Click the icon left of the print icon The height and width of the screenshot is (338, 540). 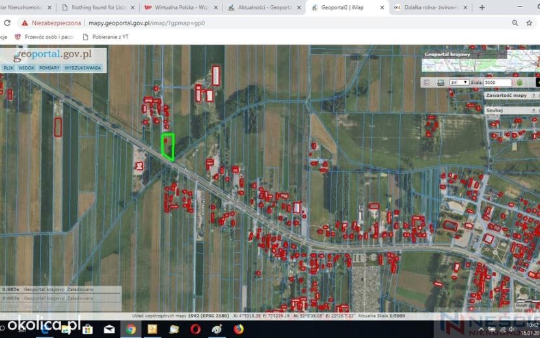pyautogui.click(x=427, y=83)
